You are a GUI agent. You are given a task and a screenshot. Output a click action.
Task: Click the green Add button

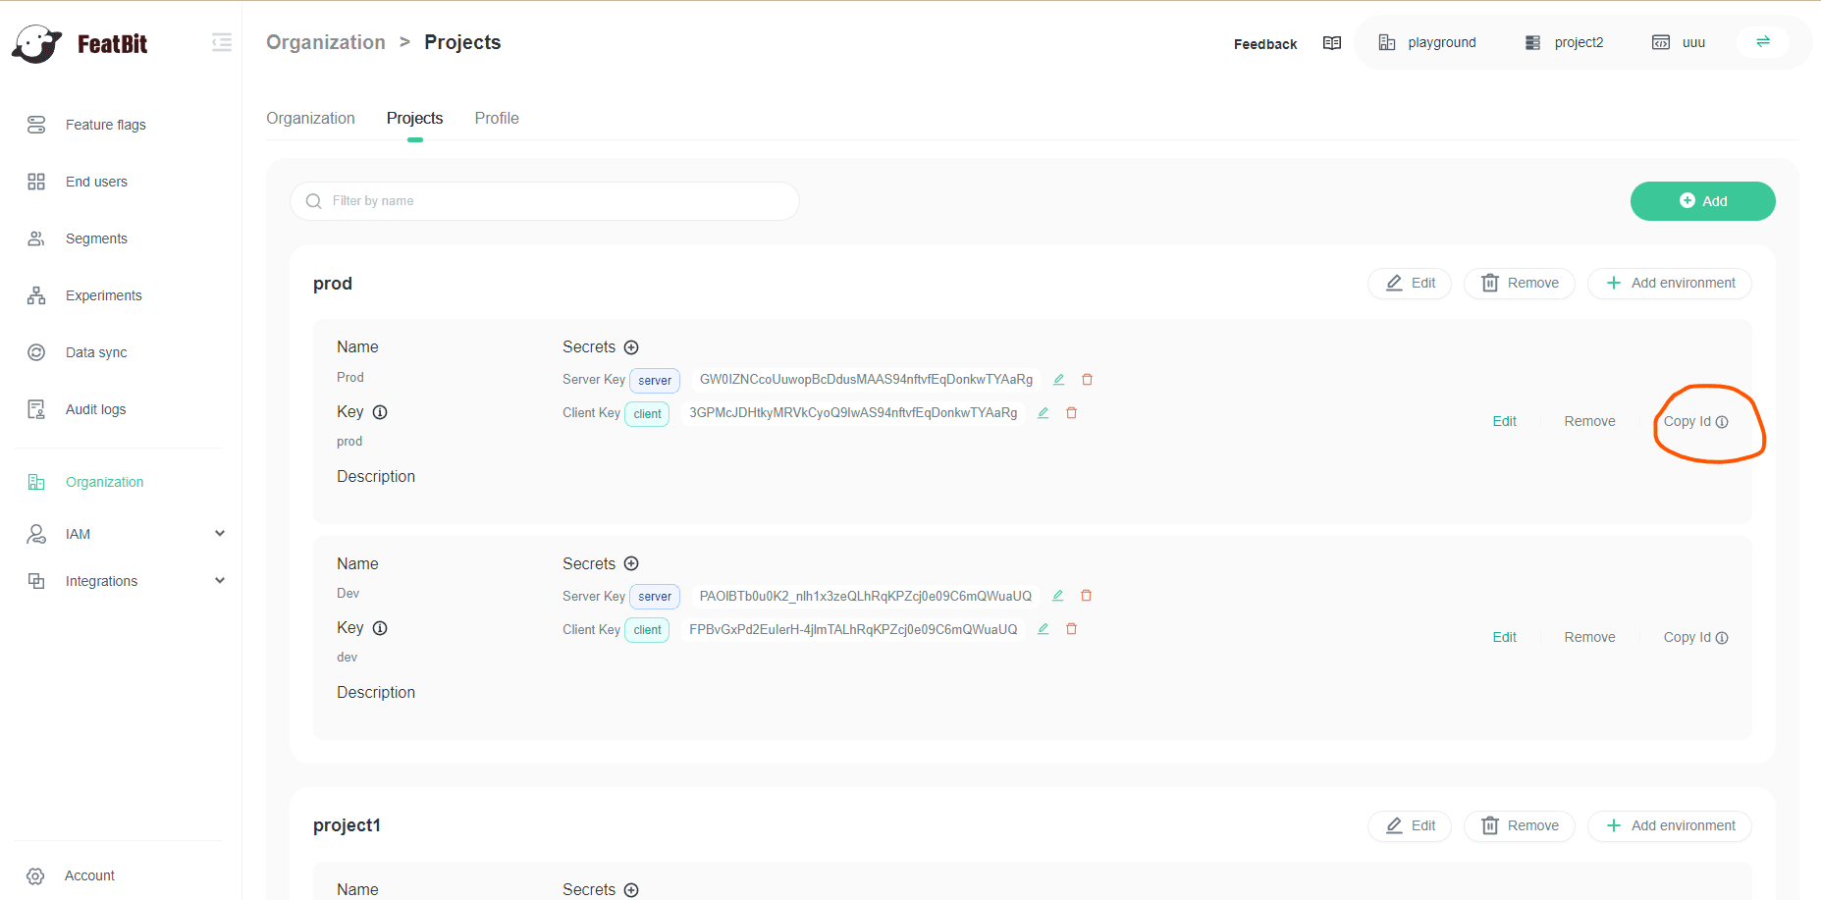tap(1702, 200)
